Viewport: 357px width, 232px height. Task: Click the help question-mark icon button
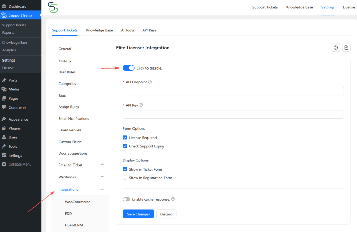click(x=336, y=48)
